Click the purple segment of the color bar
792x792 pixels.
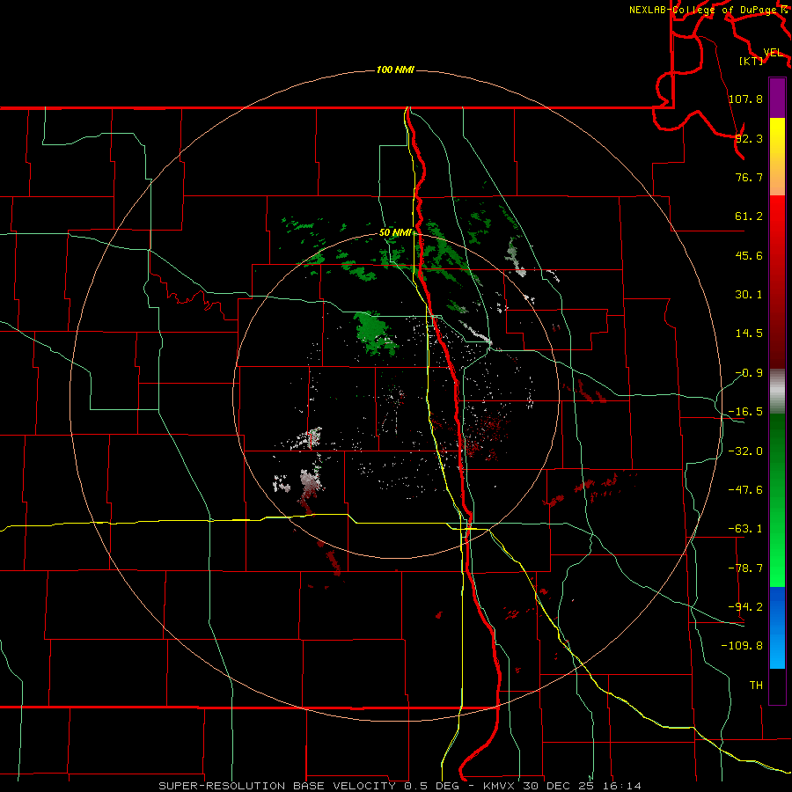(x=777, y=98)
